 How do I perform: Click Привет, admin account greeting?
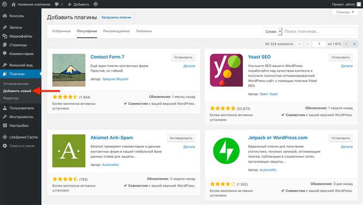[343, 4]
